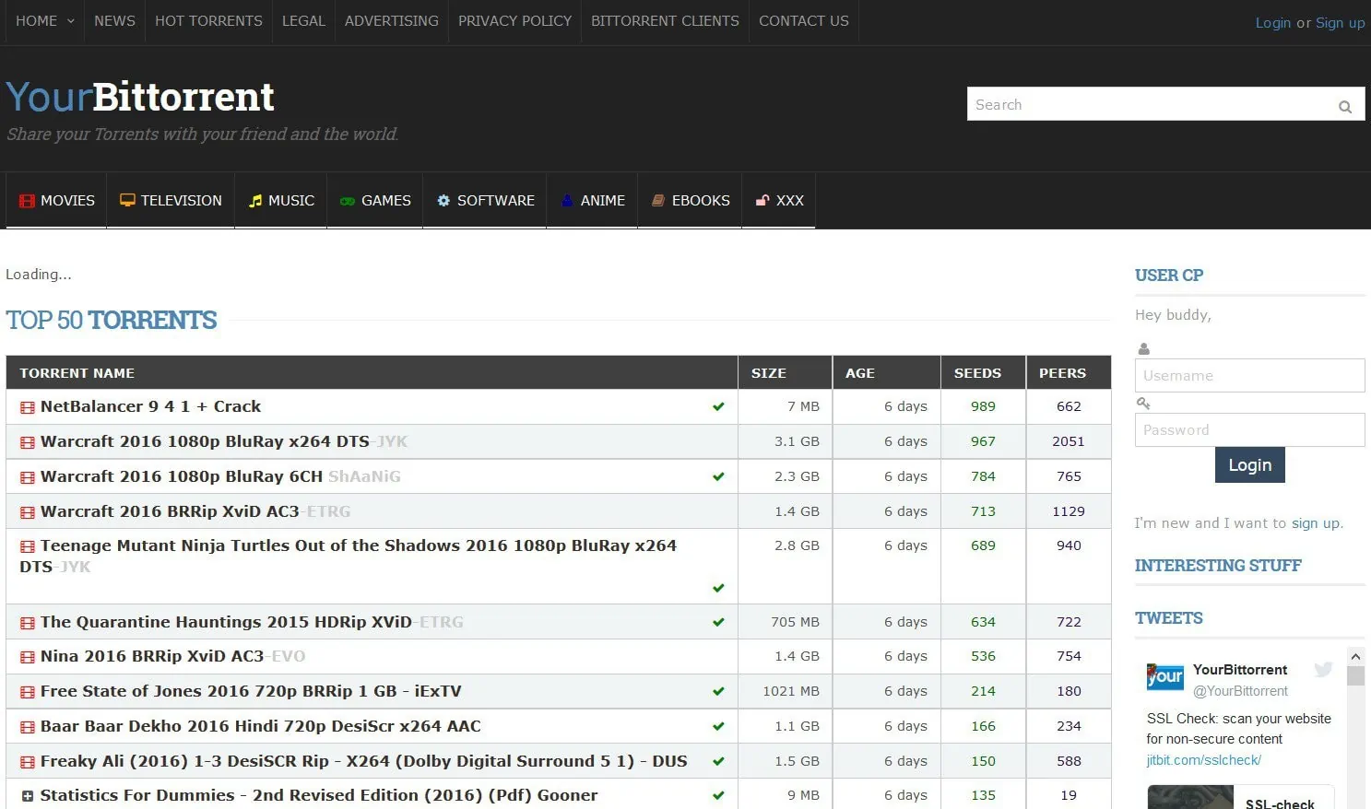Click the verified checkmark on NetBalancer 9 4 1

(718, 406)
